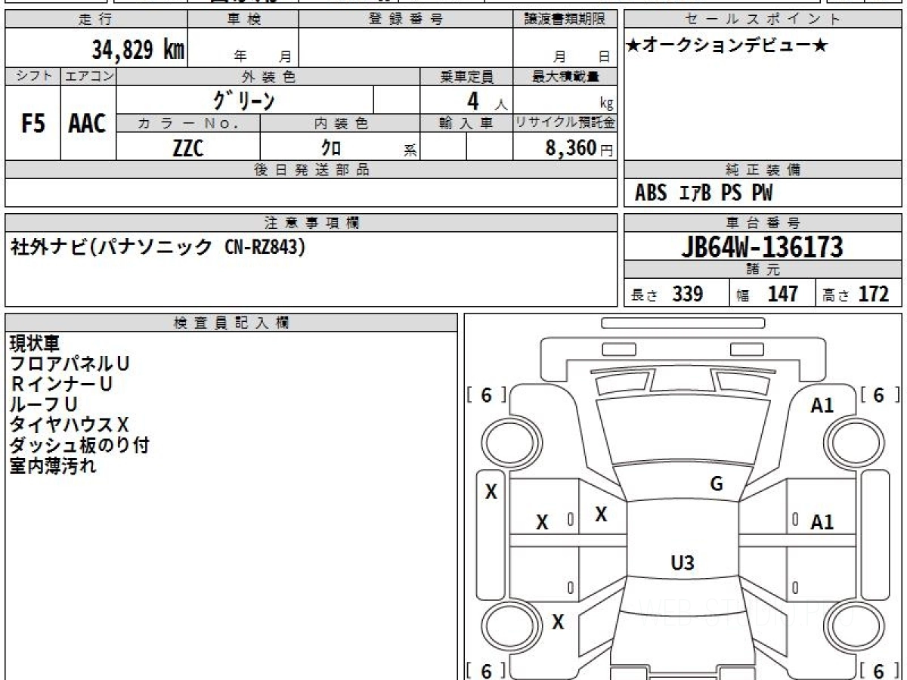Select the シフト label
This screenshot has height=680, width=907.
tap(33, 76)
